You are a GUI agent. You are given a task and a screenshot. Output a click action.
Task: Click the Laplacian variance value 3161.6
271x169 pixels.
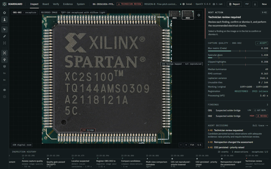pos(264,78)
